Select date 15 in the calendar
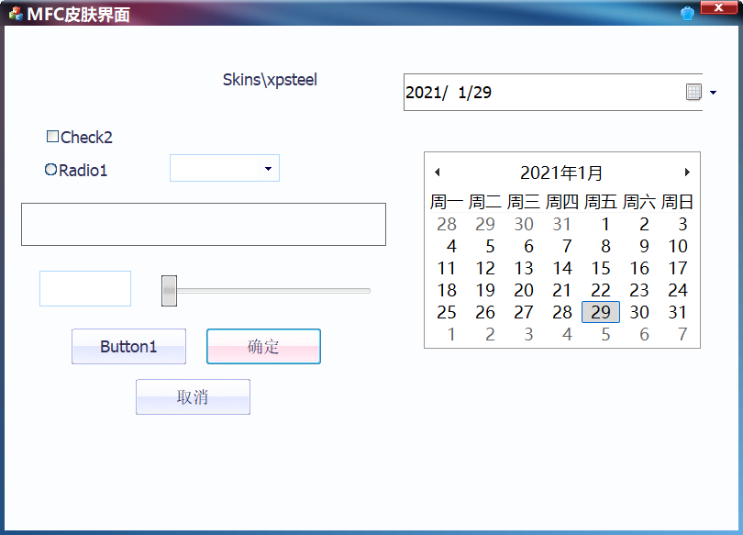Screen dimensions: 743x535 point(601,268)
